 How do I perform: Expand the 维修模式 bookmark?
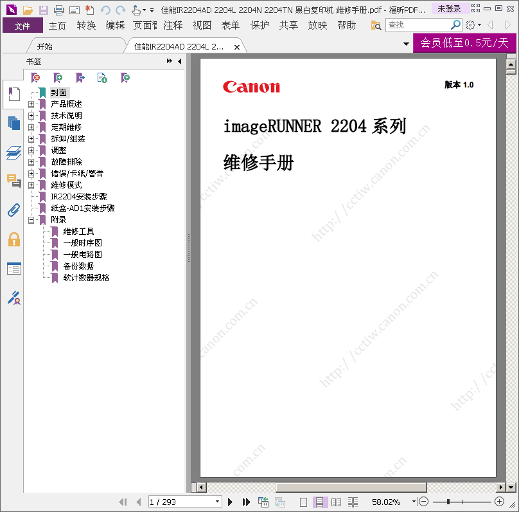click(x=31, y=185)
